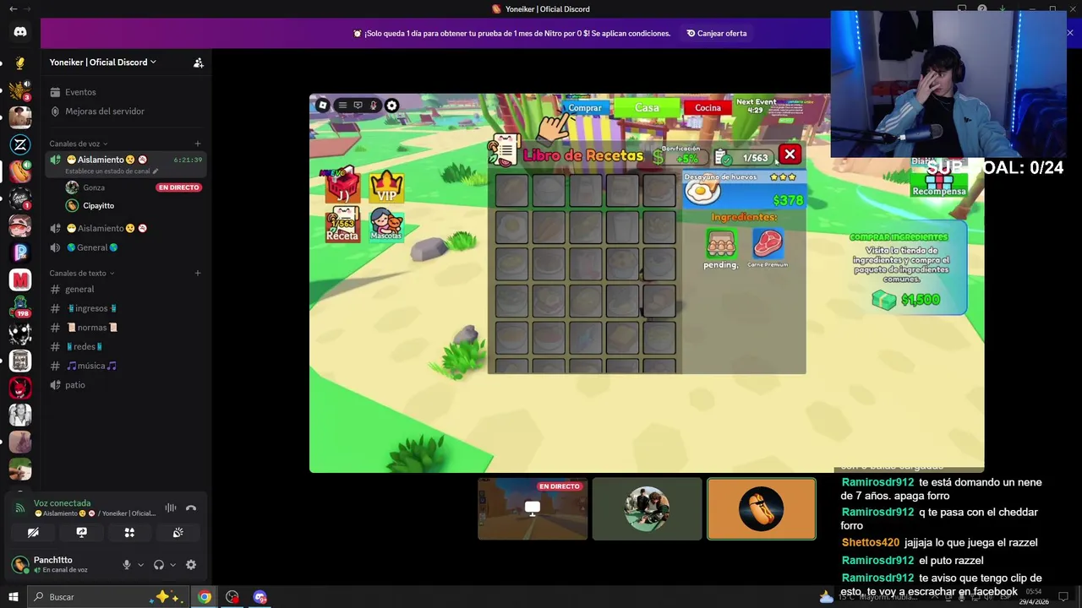Open the red NUEVO shop basket icon
The image size is (1082, 608).
tap(342, 186)
